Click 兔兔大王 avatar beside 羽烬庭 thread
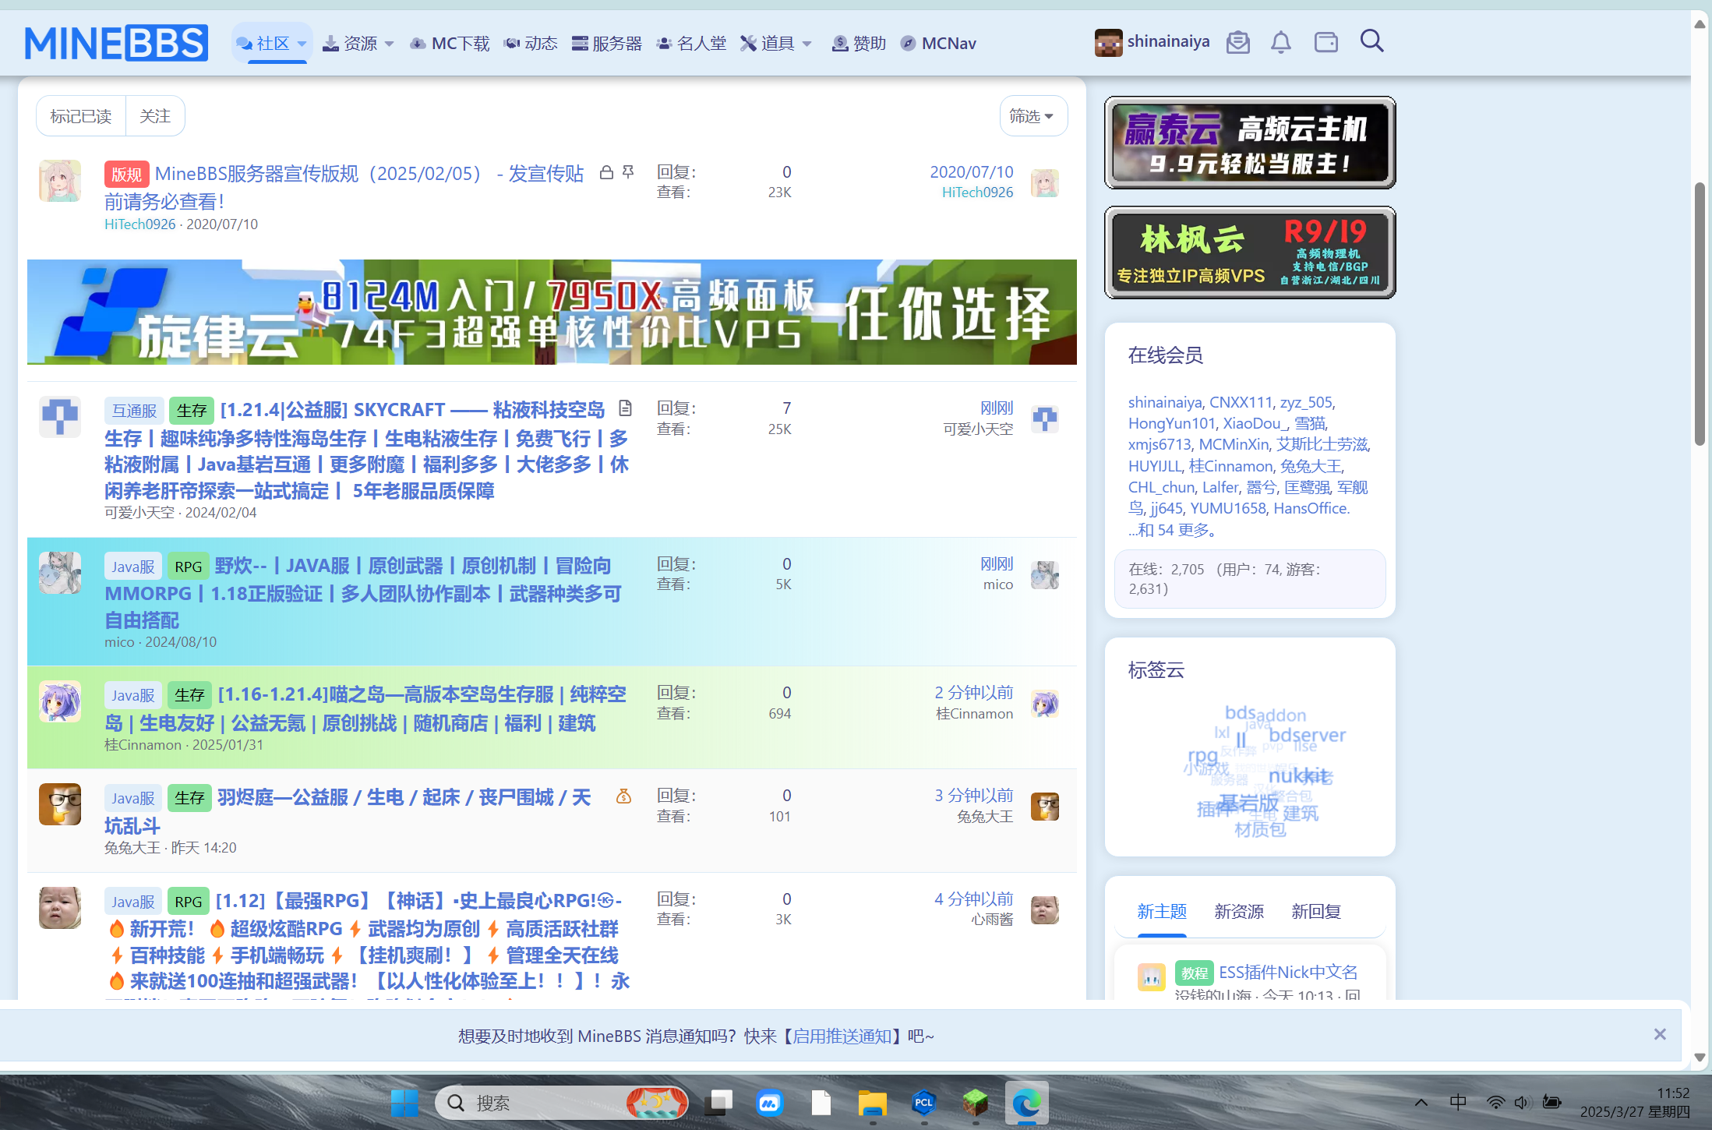This screenshot has height=1130, width=1712. (60, 804)
